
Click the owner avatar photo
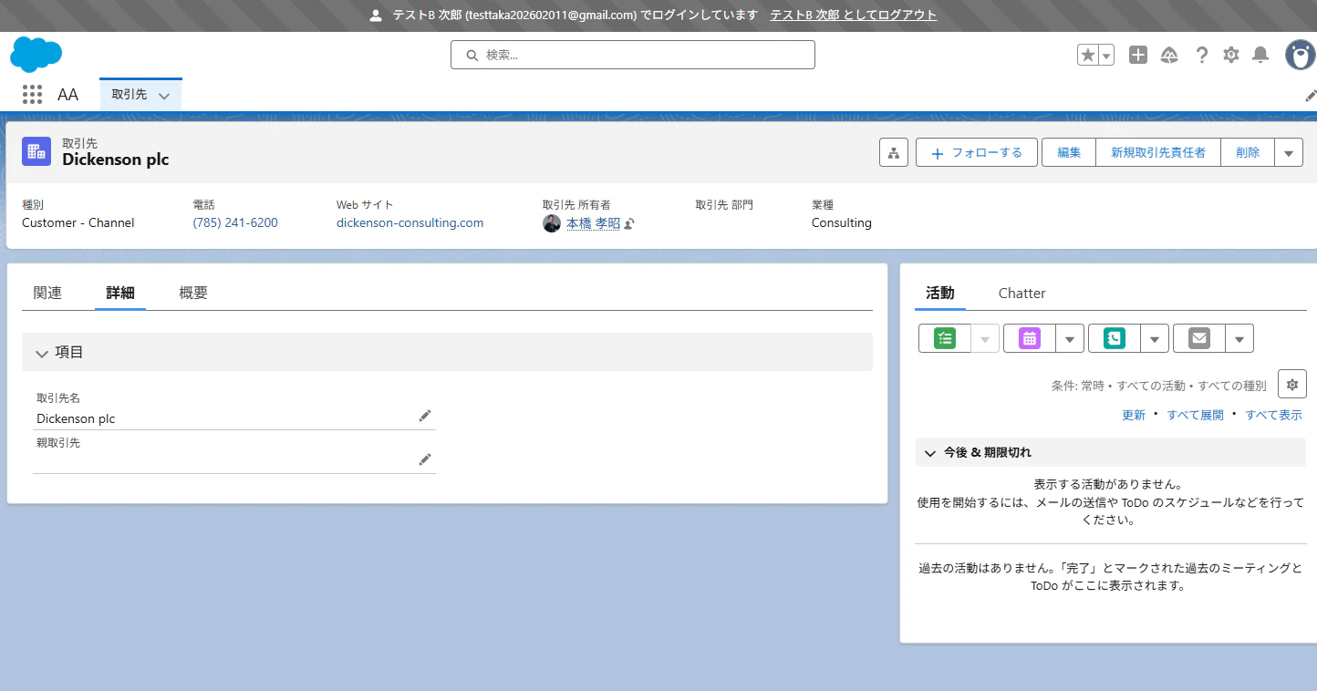(x=552, y=223)
